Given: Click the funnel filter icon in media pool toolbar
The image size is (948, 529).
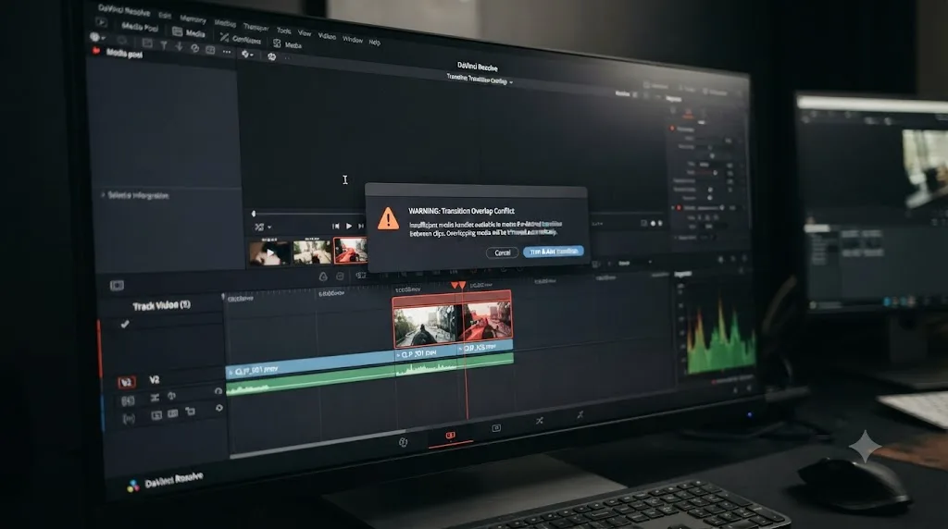Looking at the screenshot, I should [164, 44].
